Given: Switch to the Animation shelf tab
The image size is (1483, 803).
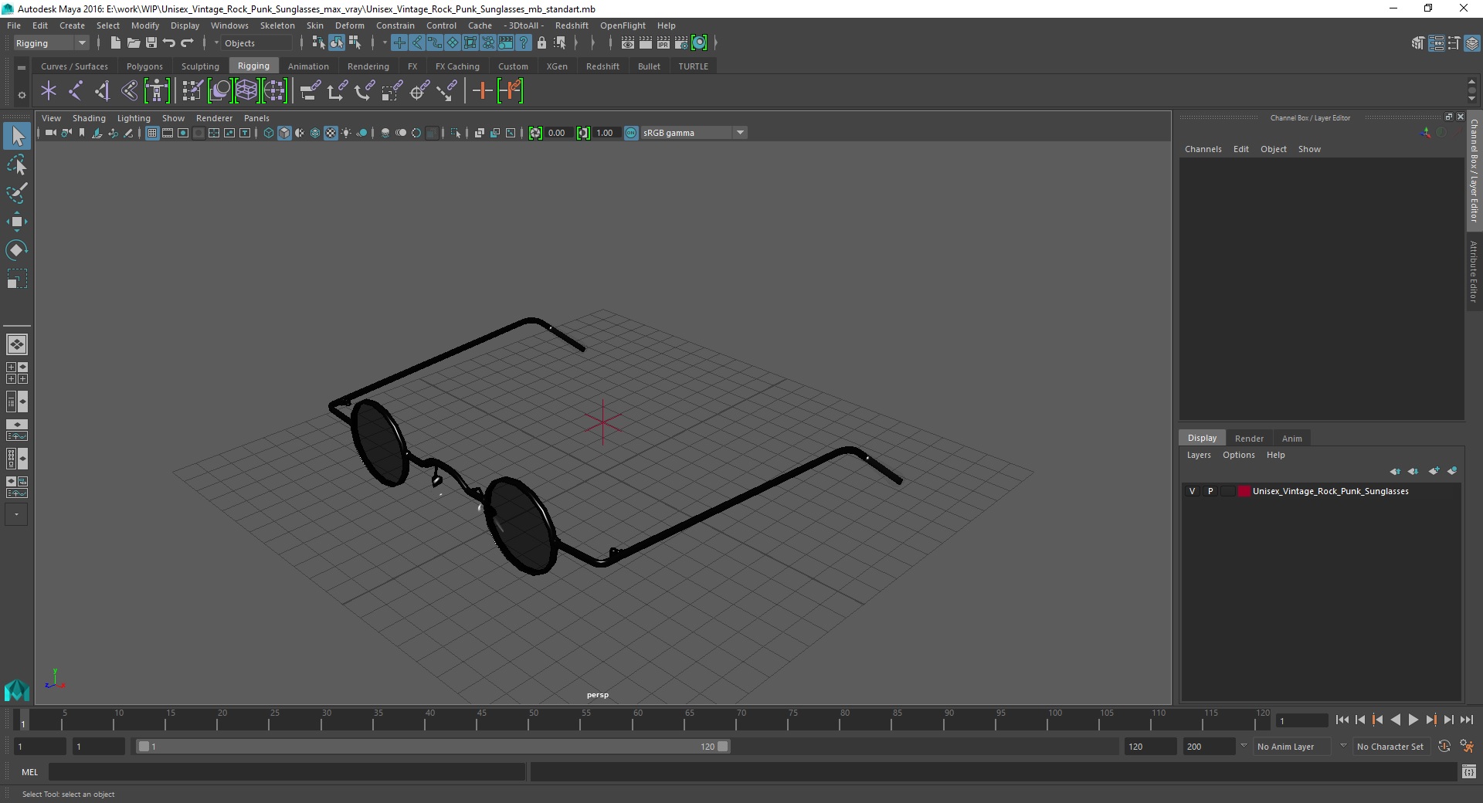Looking at the screenshot, I should [x=308, y=66].
